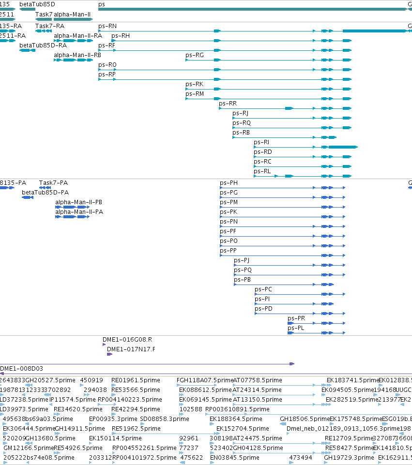Select transcript ps-RI

click(306, 147)
